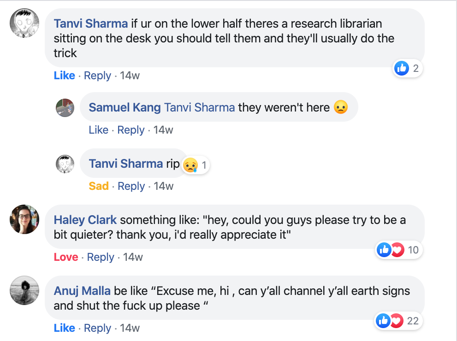This screenshot has height=341, width=457.
Task: Open the 2 likes reaction count on Tanvi's comment
Action: 408,69
